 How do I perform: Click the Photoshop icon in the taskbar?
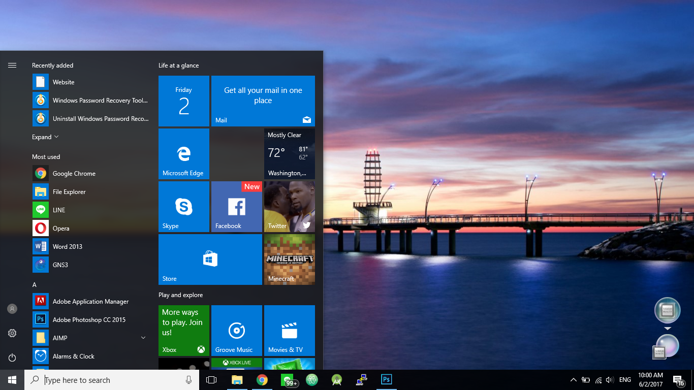click(386, 380)
